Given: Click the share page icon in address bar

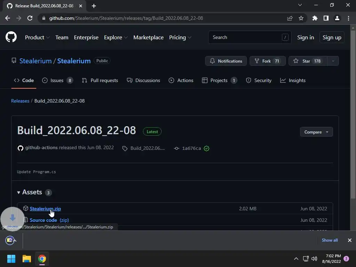Looking at the screenshot, I should click(290, 18).
